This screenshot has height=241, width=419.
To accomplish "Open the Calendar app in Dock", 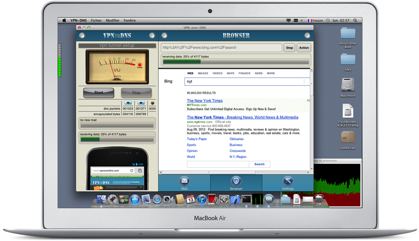I will [x=191, y=199].
